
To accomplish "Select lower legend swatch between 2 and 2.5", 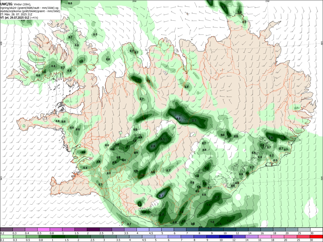I will 84,236.
